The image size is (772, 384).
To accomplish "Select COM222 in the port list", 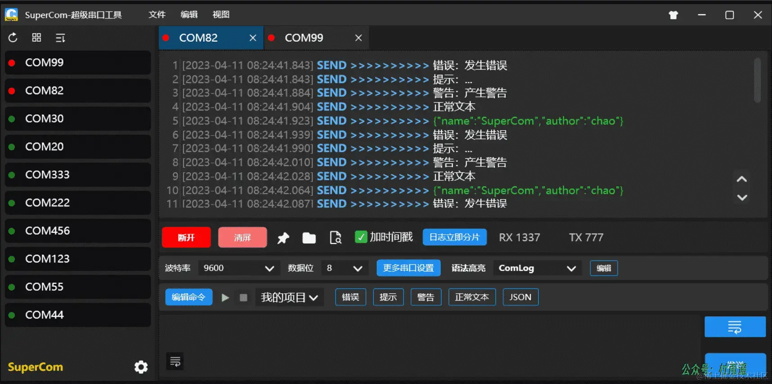I will click(x=78, y=203).
